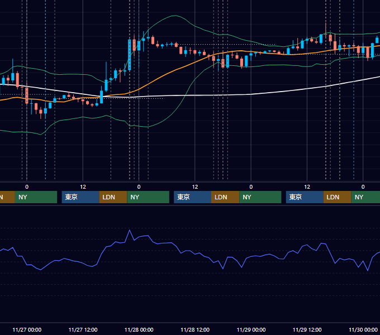Click the '11/29 00:00' date label
Screen dimensions: 380x335
pos(251,329)
